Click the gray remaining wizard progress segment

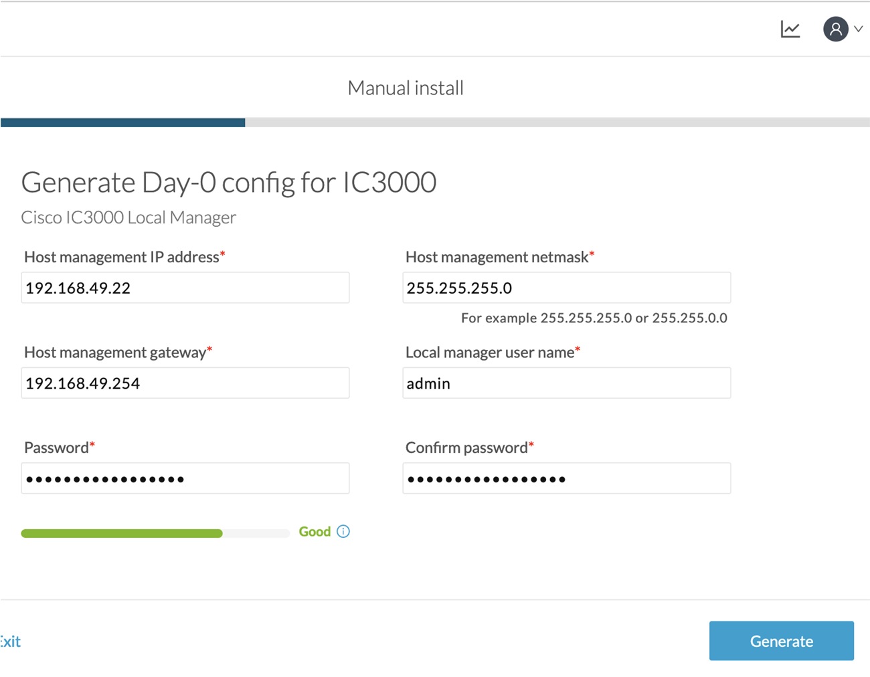[x=557, y=122]
